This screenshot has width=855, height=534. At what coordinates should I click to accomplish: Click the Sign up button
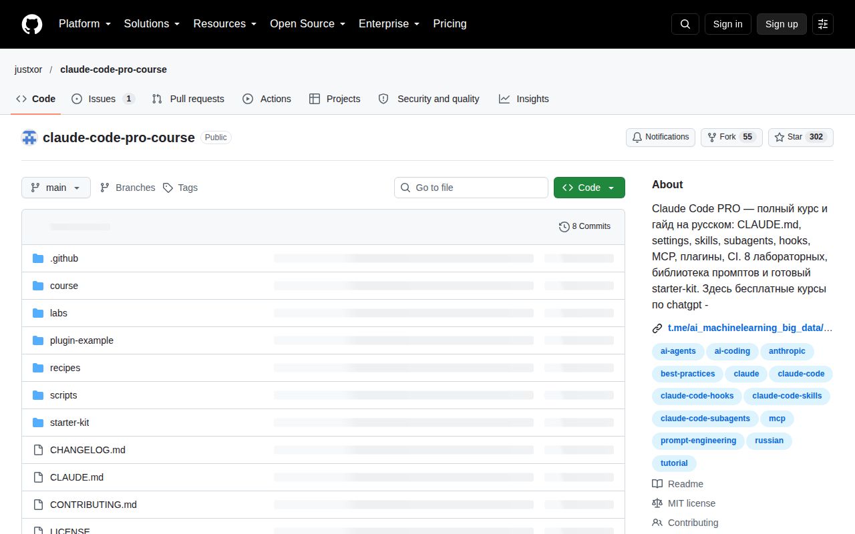[782, 24]
